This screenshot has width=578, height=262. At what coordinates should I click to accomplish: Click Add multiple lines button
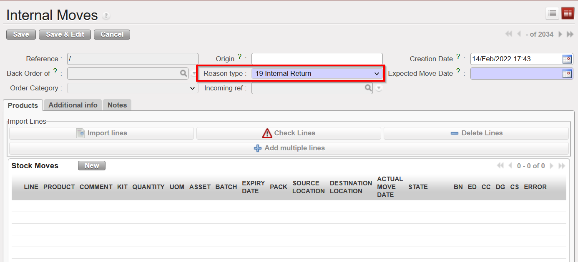(x=289, y=148)
